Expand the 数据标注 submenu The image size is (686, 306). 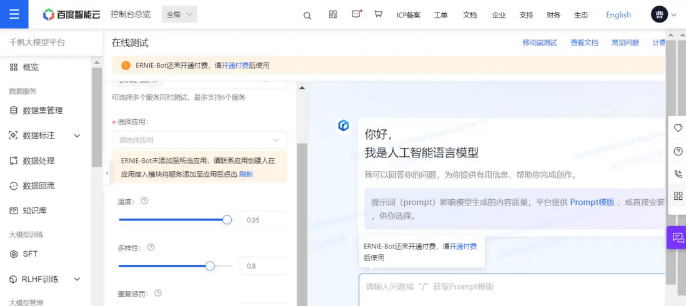(77, 136)
